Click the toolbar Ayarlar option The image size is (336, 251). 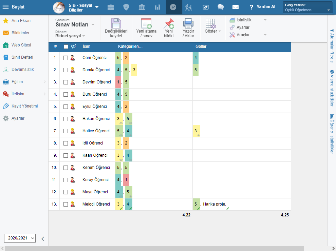pos(243,27)
